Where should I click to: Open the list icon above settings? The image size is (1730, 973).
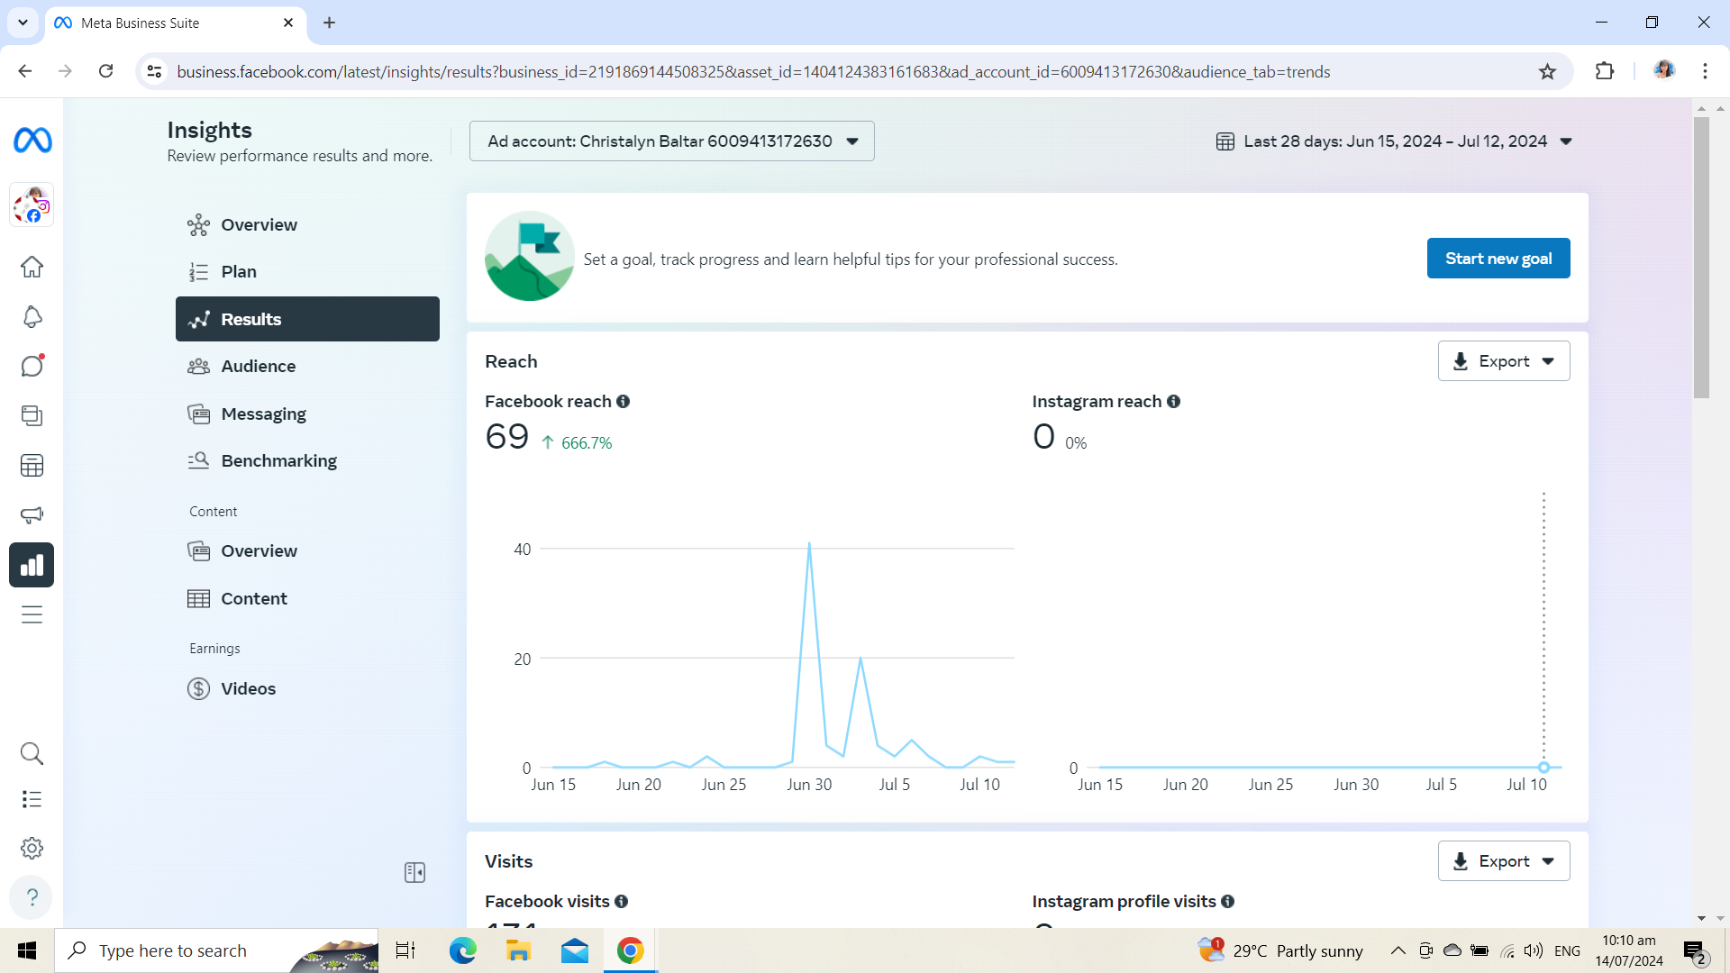click(x=32, y=799)
